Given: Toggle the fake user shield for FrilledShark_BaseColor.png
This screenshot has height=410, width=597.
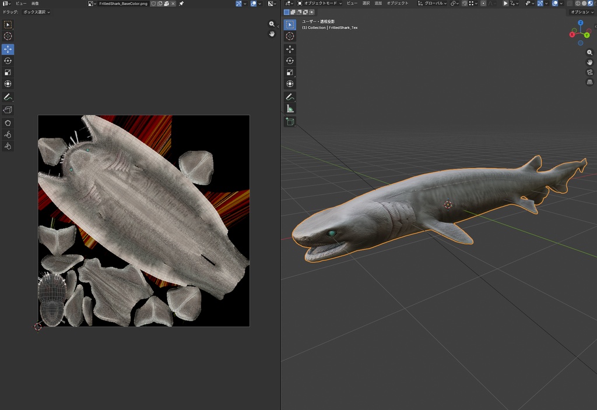Looking at the screenshot, I should (153, 3).
